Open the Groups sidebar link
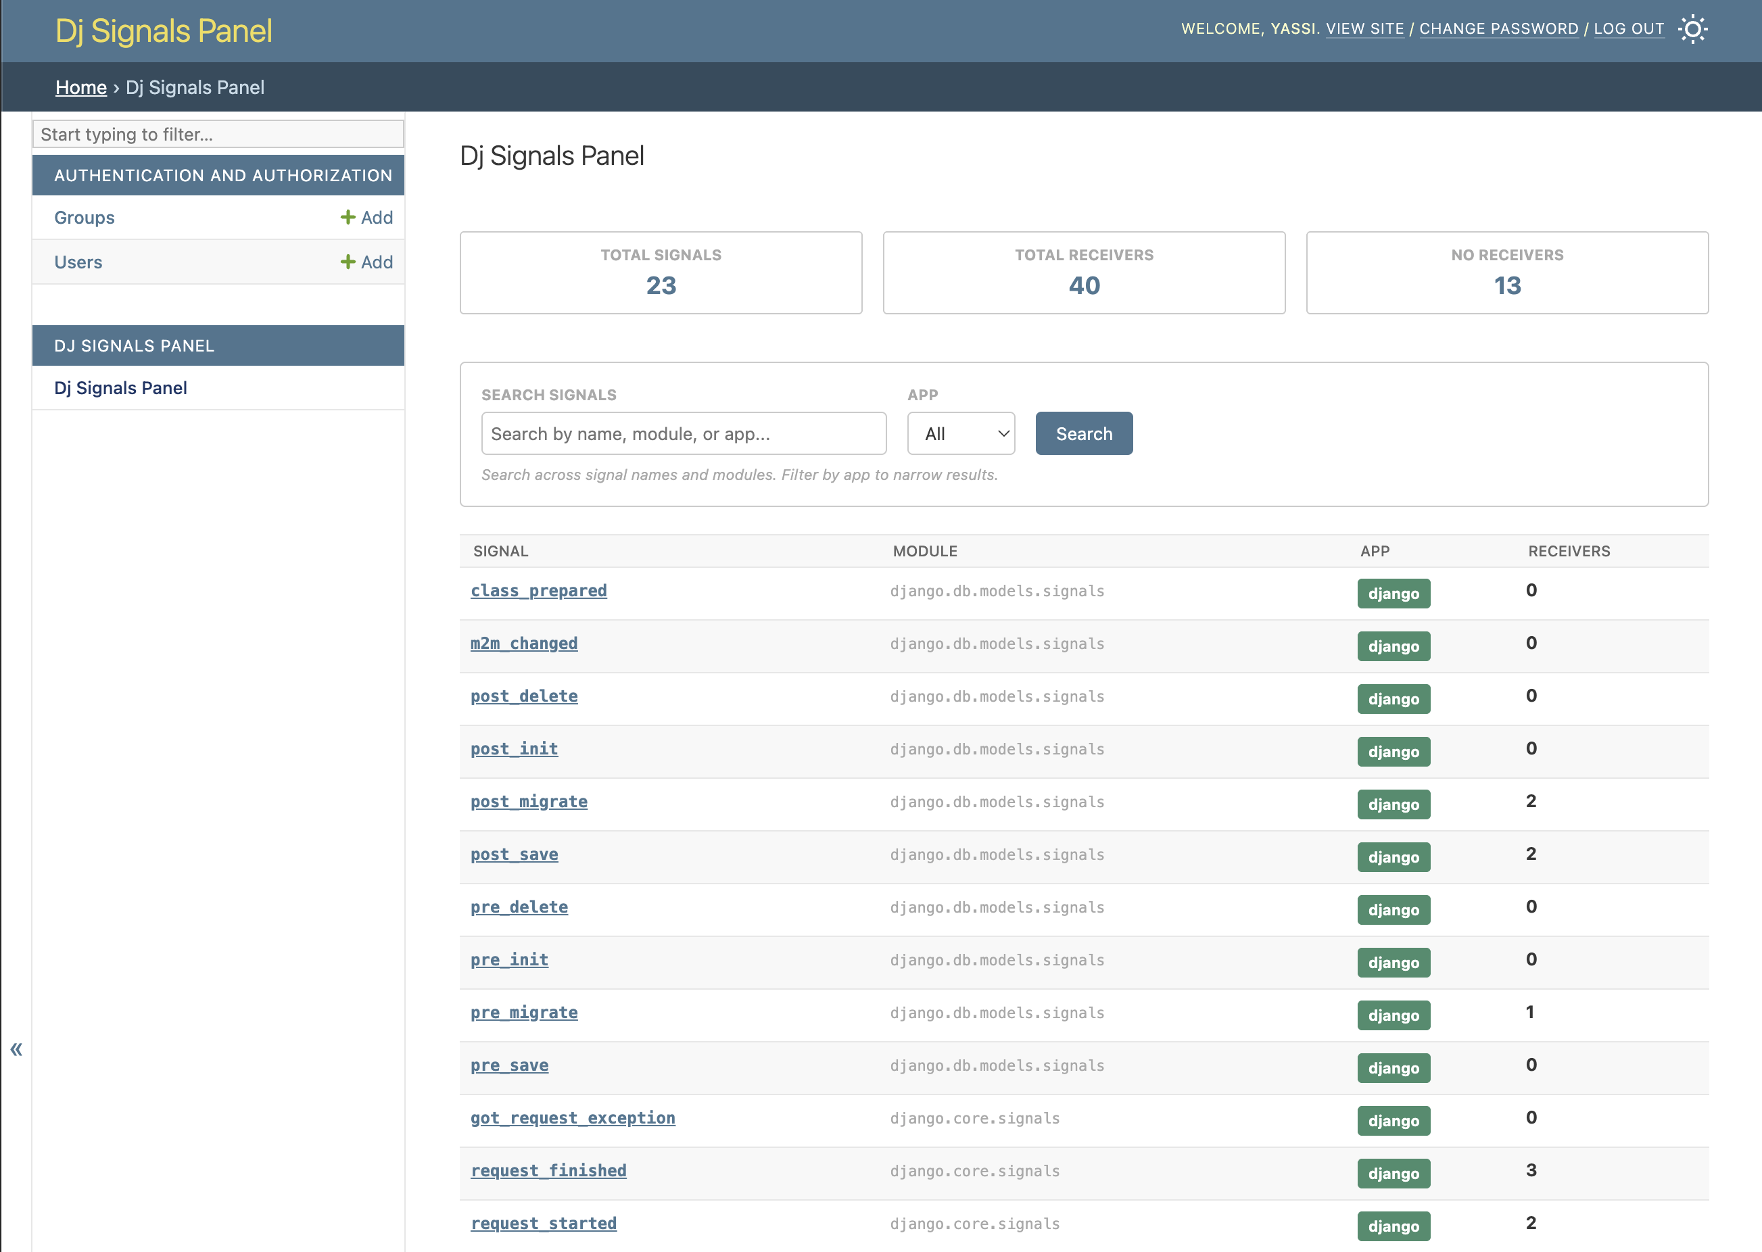 point(84,218)
